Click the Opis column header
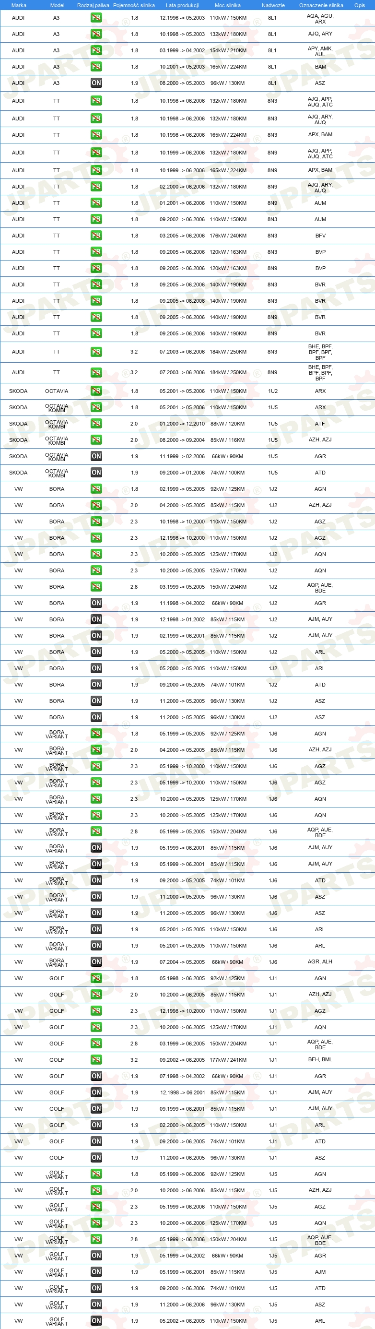 (360, 5)
